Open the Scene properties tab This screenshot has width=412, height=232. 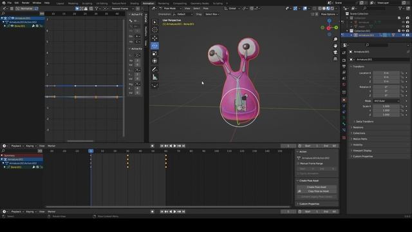(344, 79)
